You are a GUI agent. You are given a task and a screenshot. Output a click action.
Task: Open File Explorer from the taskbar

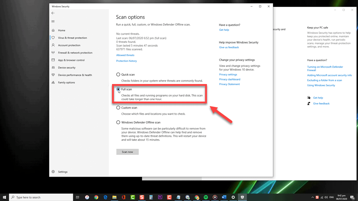(115, 197)
